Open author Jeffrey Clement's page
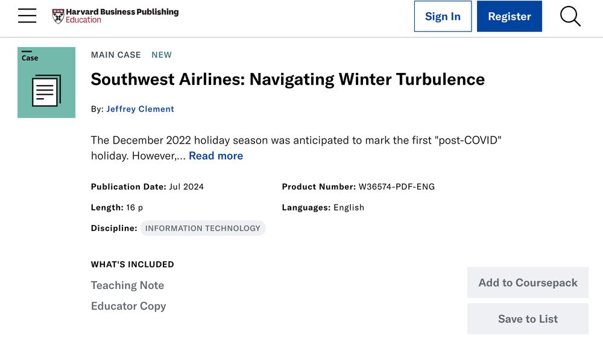The height and width of the screenshot is (348, 603). point(140,109)
